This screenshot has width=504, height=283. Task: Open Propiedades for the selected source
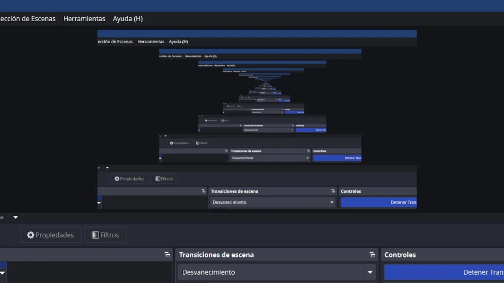(50, 235)
